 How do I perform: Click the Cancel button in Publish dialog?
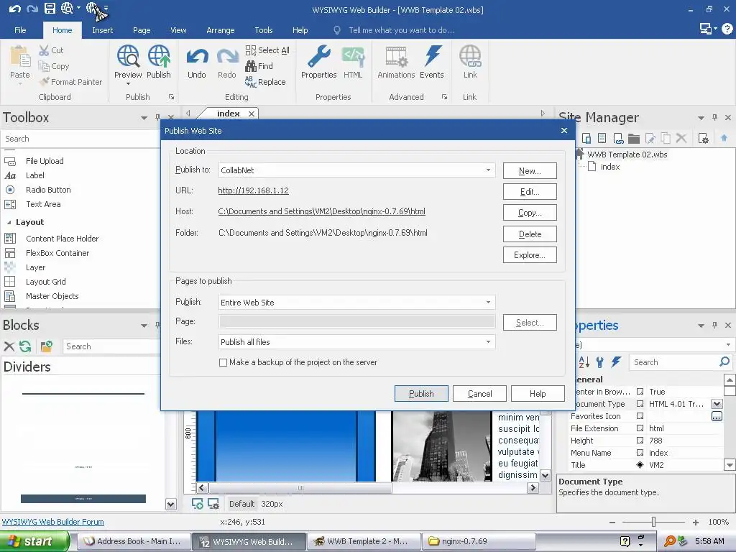(x=479, y=393)
